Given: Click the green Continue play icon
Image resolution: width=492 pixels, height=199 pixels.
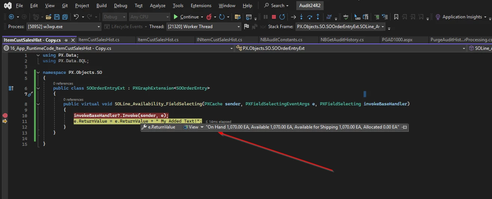Looking at the screenshot, I should (x=176, y=17).
